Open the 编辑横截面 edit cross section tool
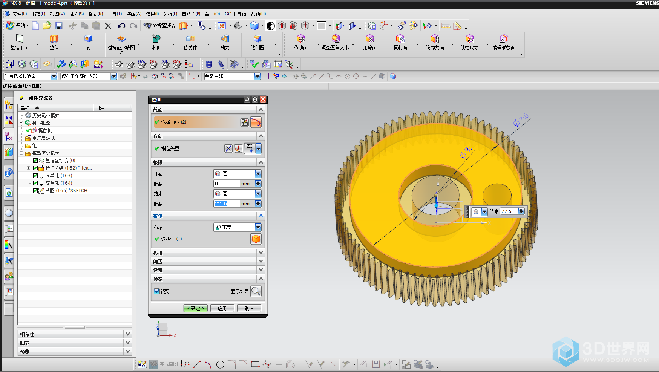This screenshot has width=659, height=372. pyautogui.click(x=504, y=42)
